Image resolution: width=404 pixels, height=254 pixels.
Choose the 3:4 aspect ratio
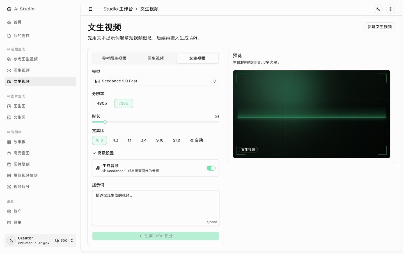point(144,140)
